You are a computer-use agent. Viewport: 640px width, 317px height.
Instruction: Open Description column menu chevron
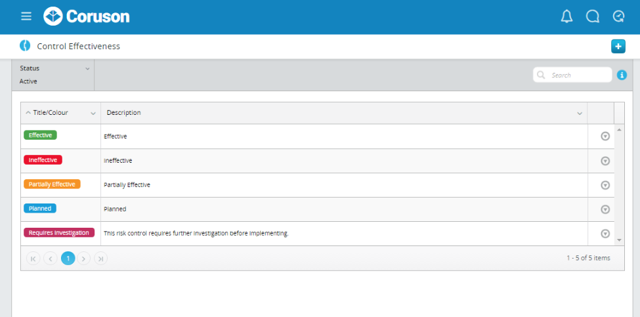pos(580,113)
